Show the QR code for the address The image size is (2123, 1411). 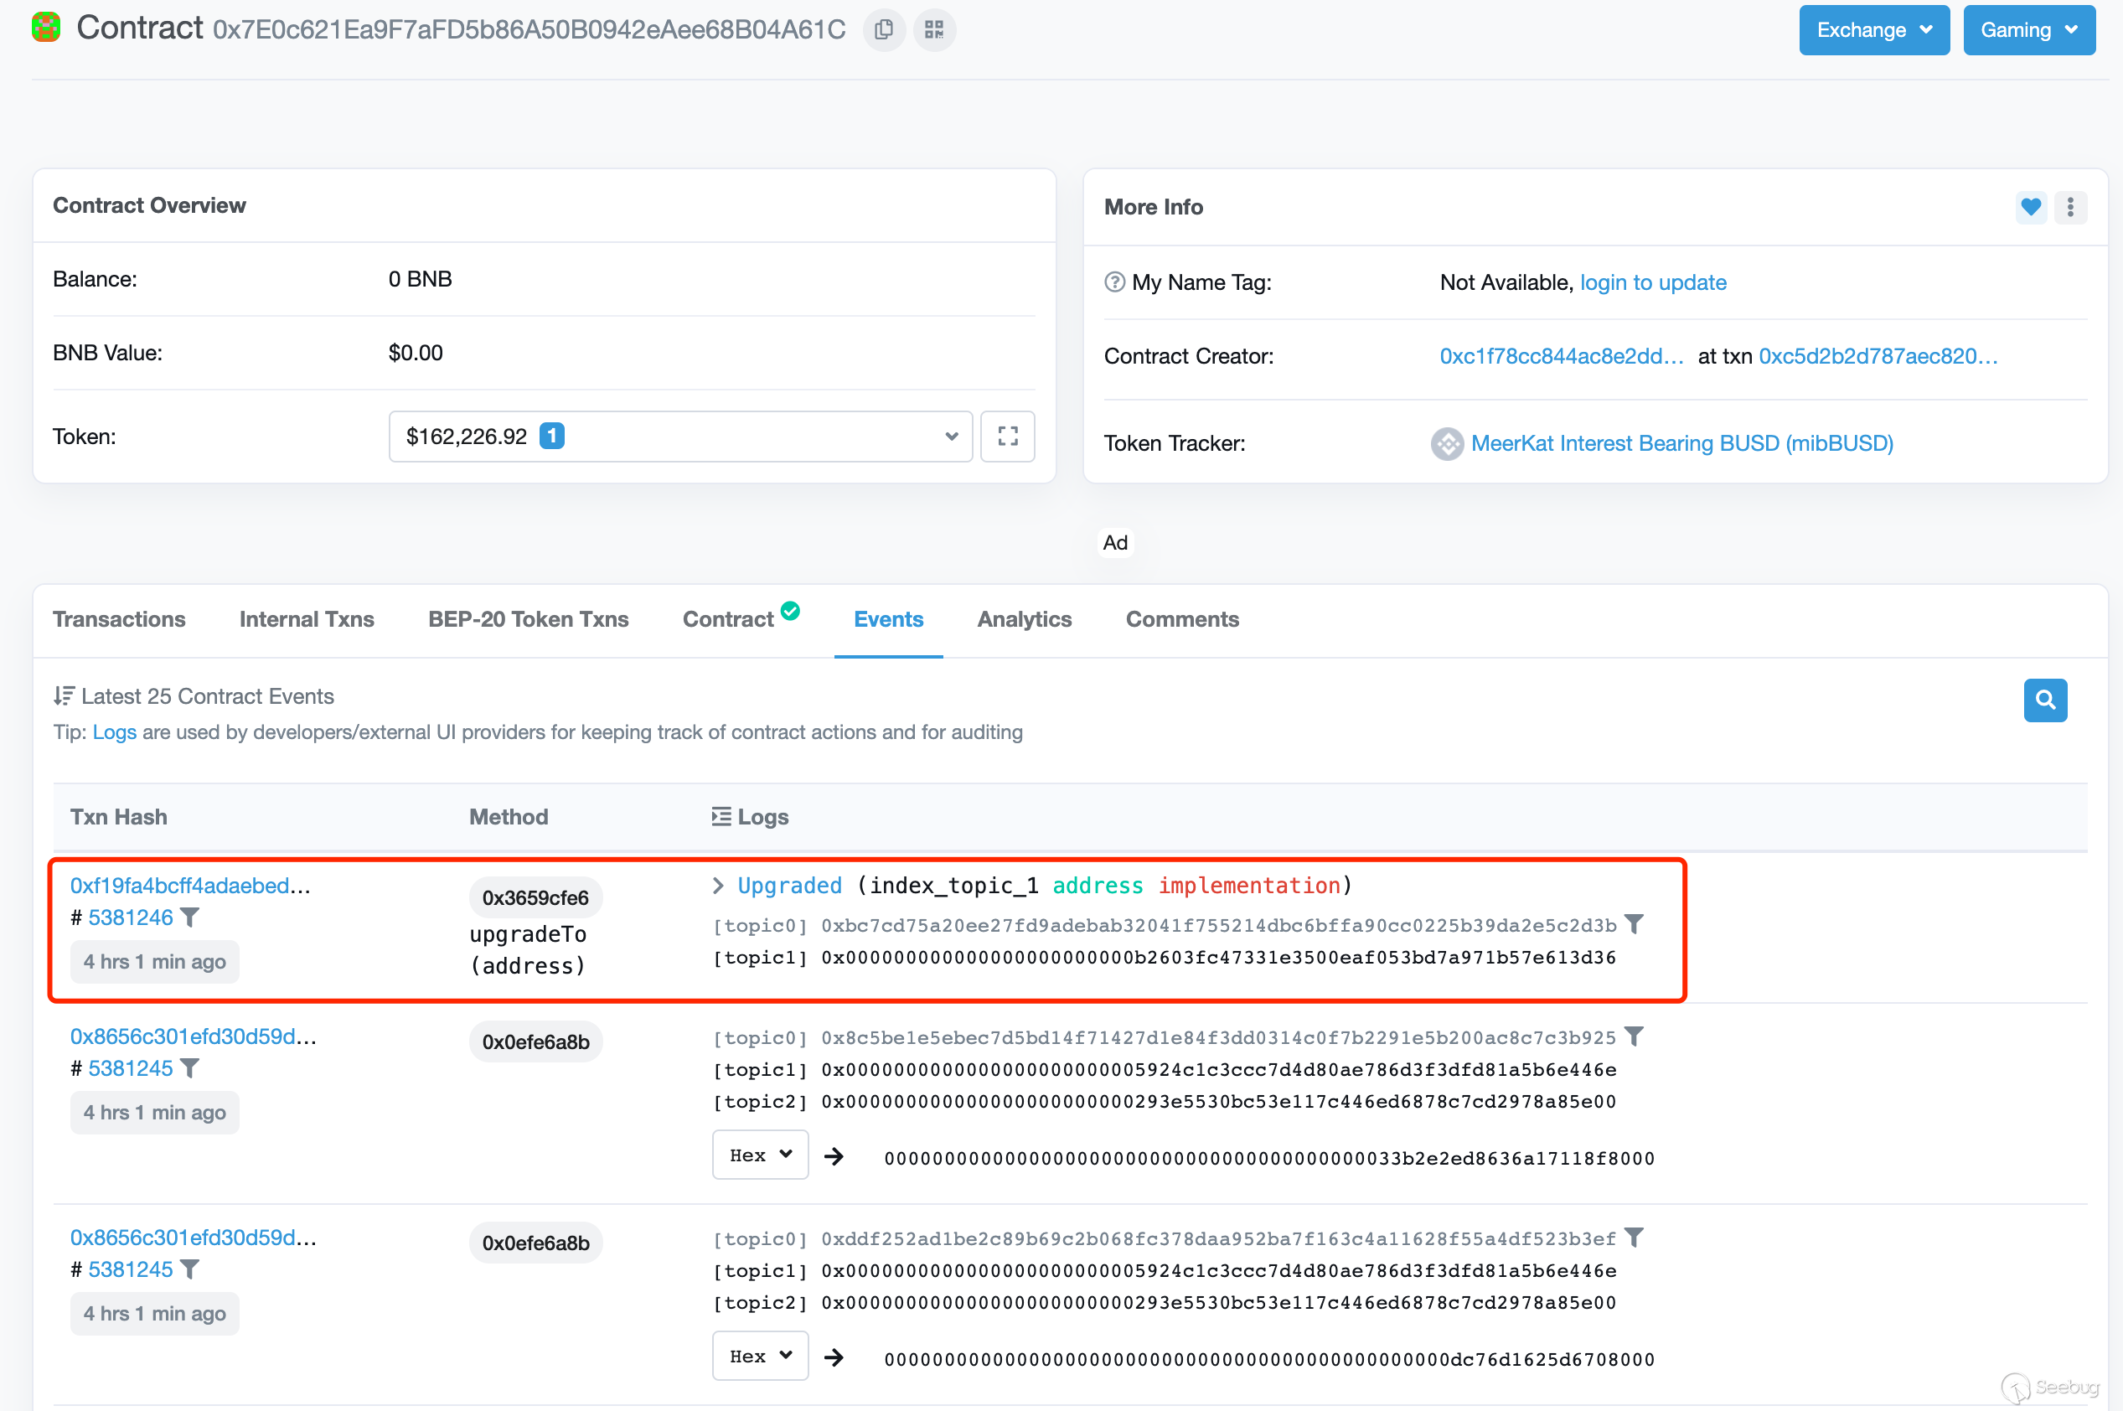(x=934, y=29)
